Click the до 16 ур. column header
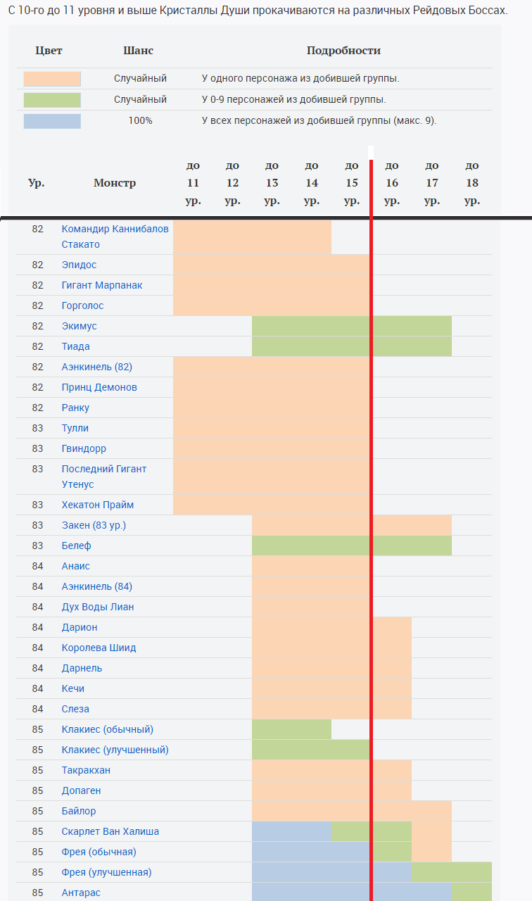This screenshot has width=532, height=901. click(x=392, y=183)
